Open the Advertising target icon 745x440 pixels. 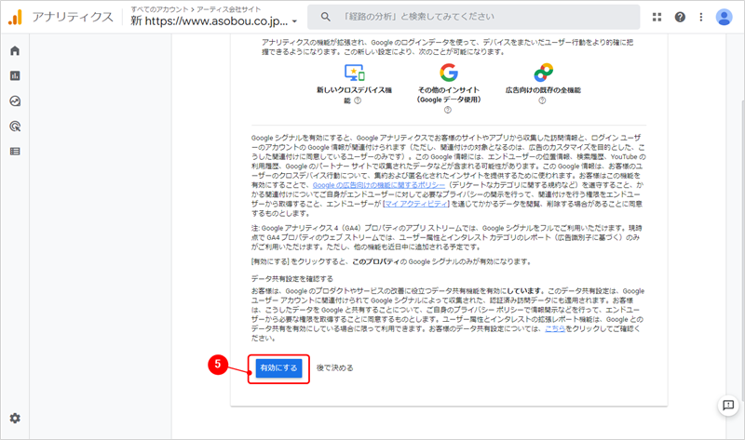(15, 127)
